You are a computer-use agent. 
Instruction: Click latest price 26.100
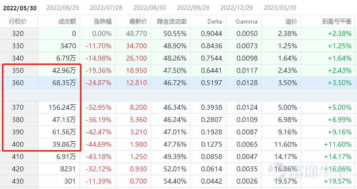tap(137, 58)
